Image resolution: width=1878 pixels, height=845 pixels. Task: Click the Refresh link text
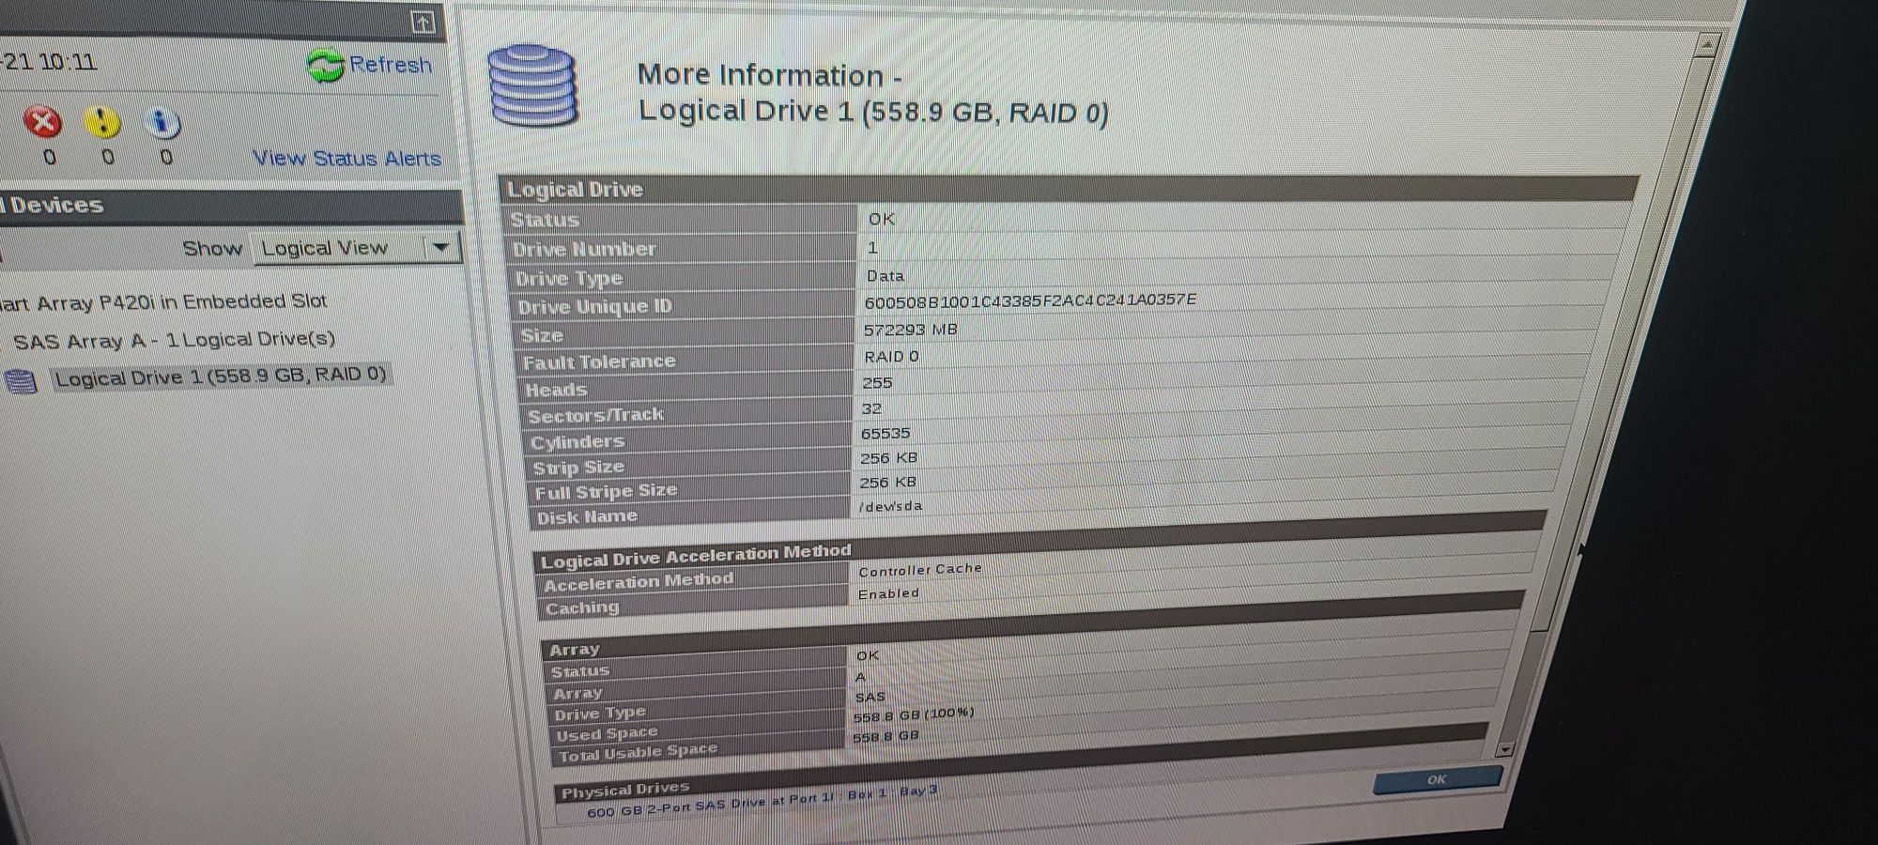tap(391, 65)
